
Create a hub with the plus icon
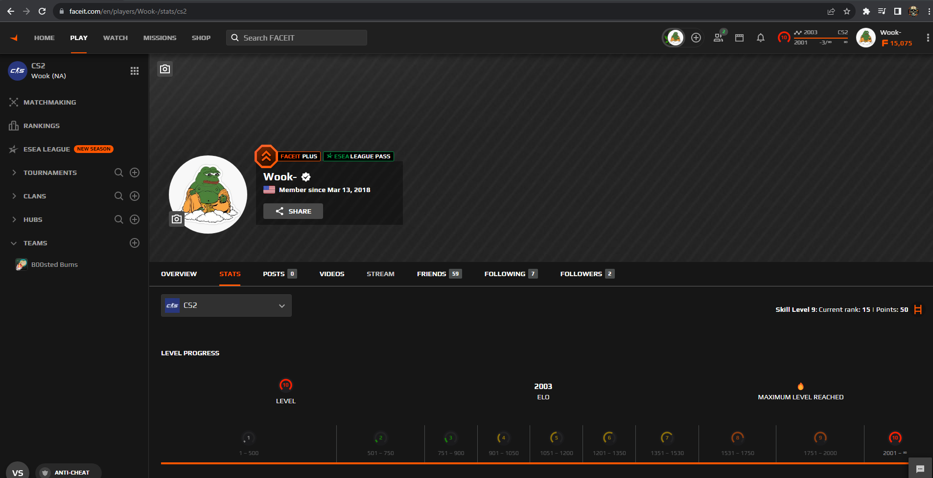[135, 219]
